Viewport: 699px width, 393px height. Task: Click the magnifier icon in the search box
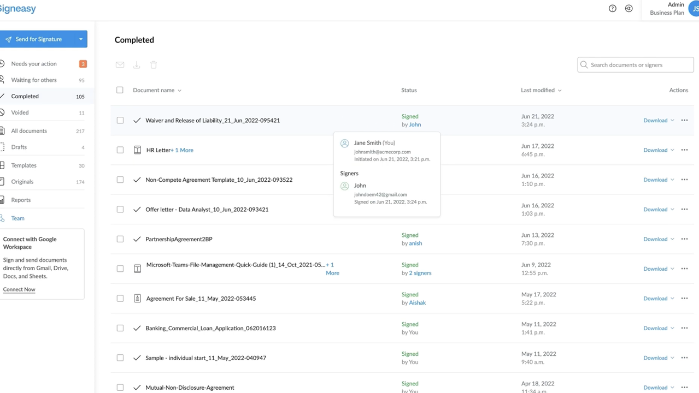point(584,65)
